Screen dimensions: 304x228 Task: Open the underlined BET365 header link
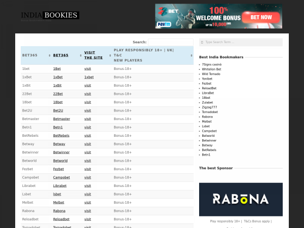(61, 55)
